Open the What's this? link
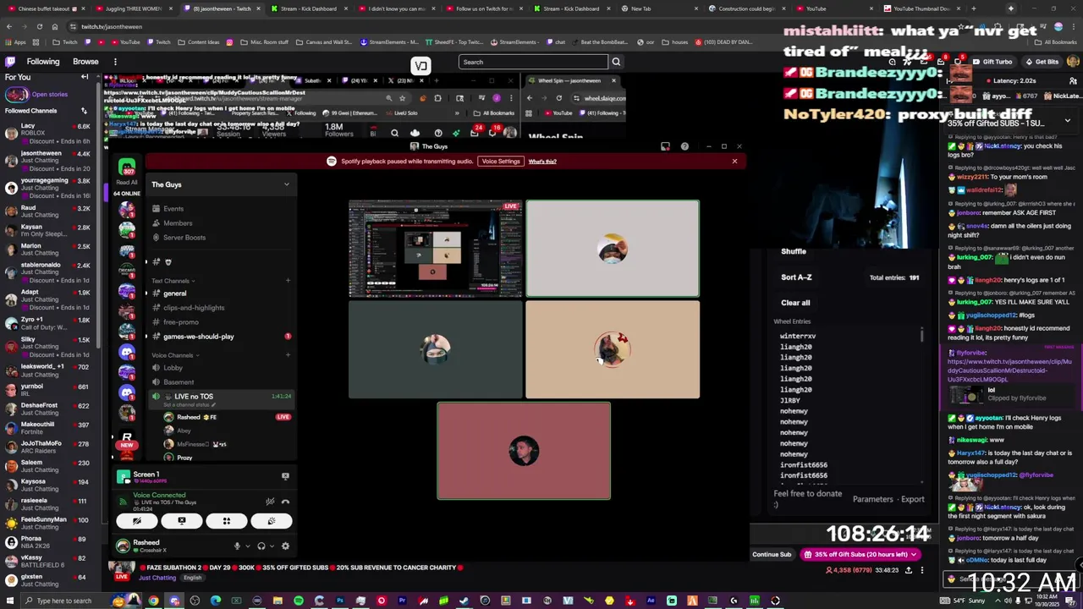This screenshot has width=1083, height=609. tap(542, 162)
